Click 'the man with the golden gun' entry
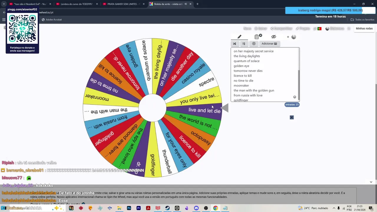 point(254,90)
